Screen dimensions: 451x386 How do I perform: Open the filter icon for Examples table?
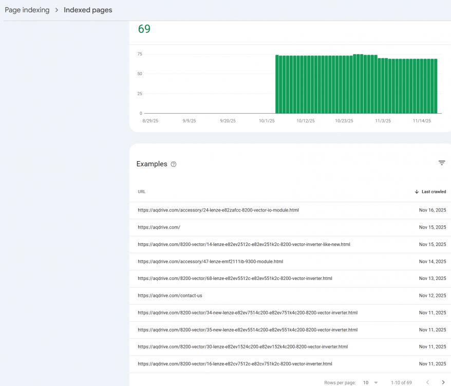441,163
